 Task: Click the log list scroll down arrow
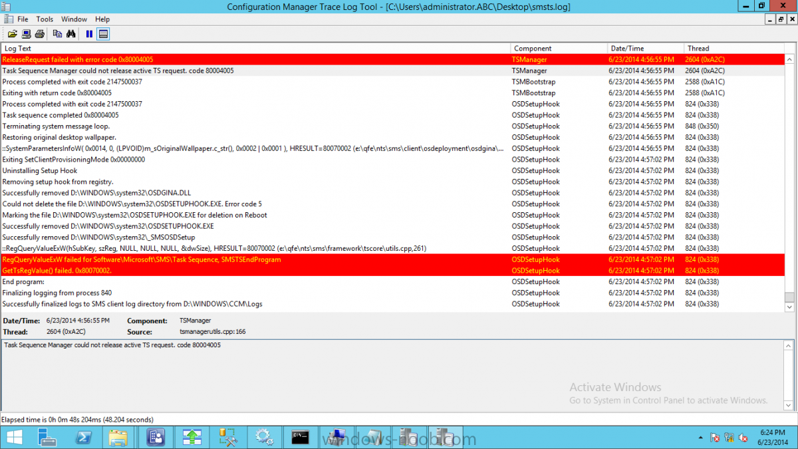point(789,307)
